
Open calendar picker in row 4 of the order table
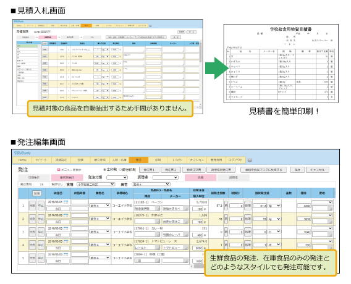click(x=66, y=241)
